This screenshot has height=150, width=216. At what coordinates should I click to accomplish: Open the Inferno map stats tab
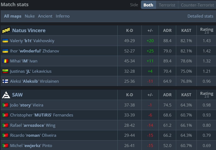(63, 16)
